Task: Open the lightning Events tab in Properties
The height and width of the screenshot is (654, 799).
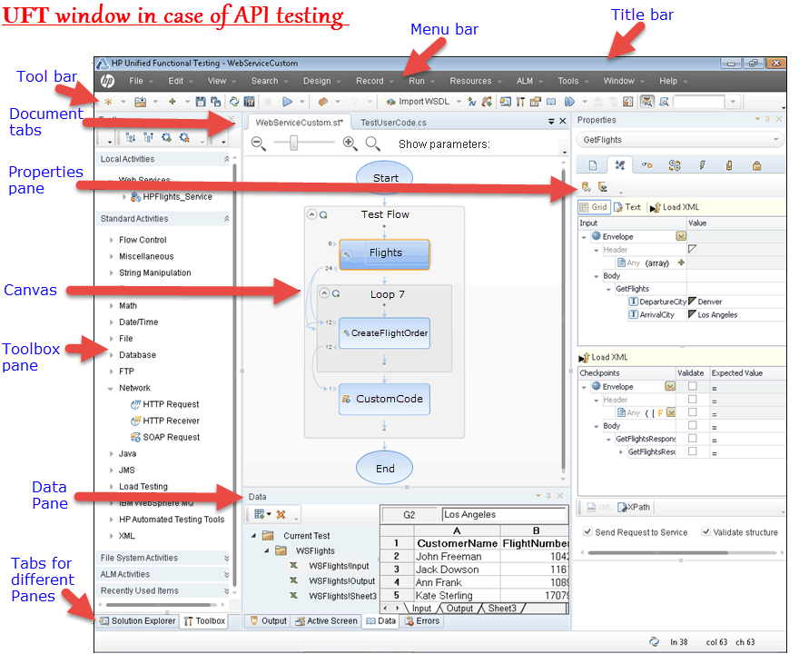Action: coord(702,165)
